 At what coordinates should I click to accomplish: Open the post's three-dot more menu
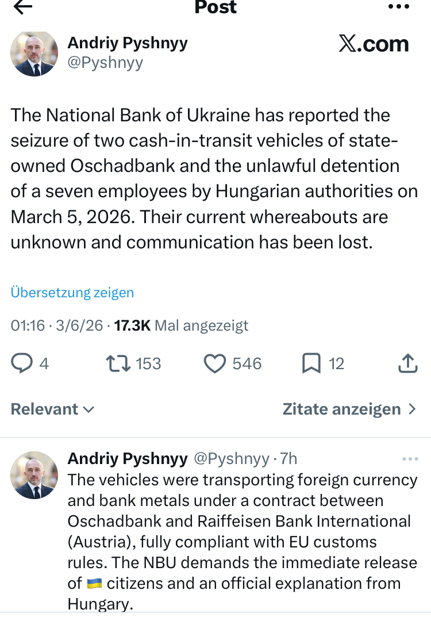pos(398,7)
